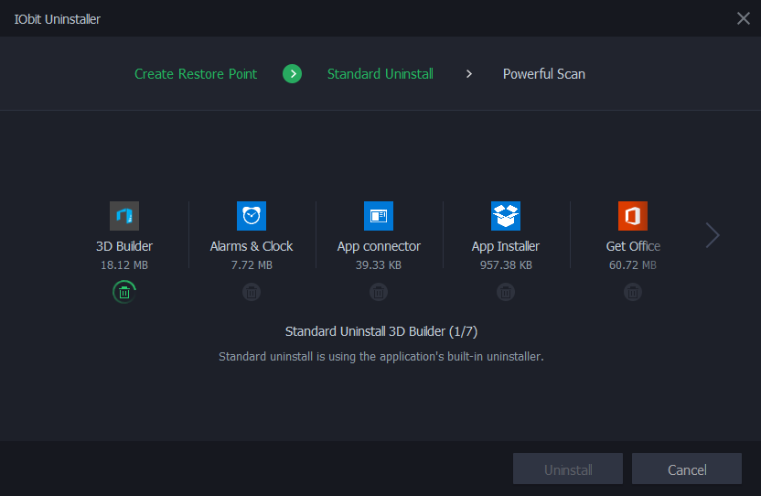
Task: Click the built-in uninstaller description text
Action: (x=381, y=357)
